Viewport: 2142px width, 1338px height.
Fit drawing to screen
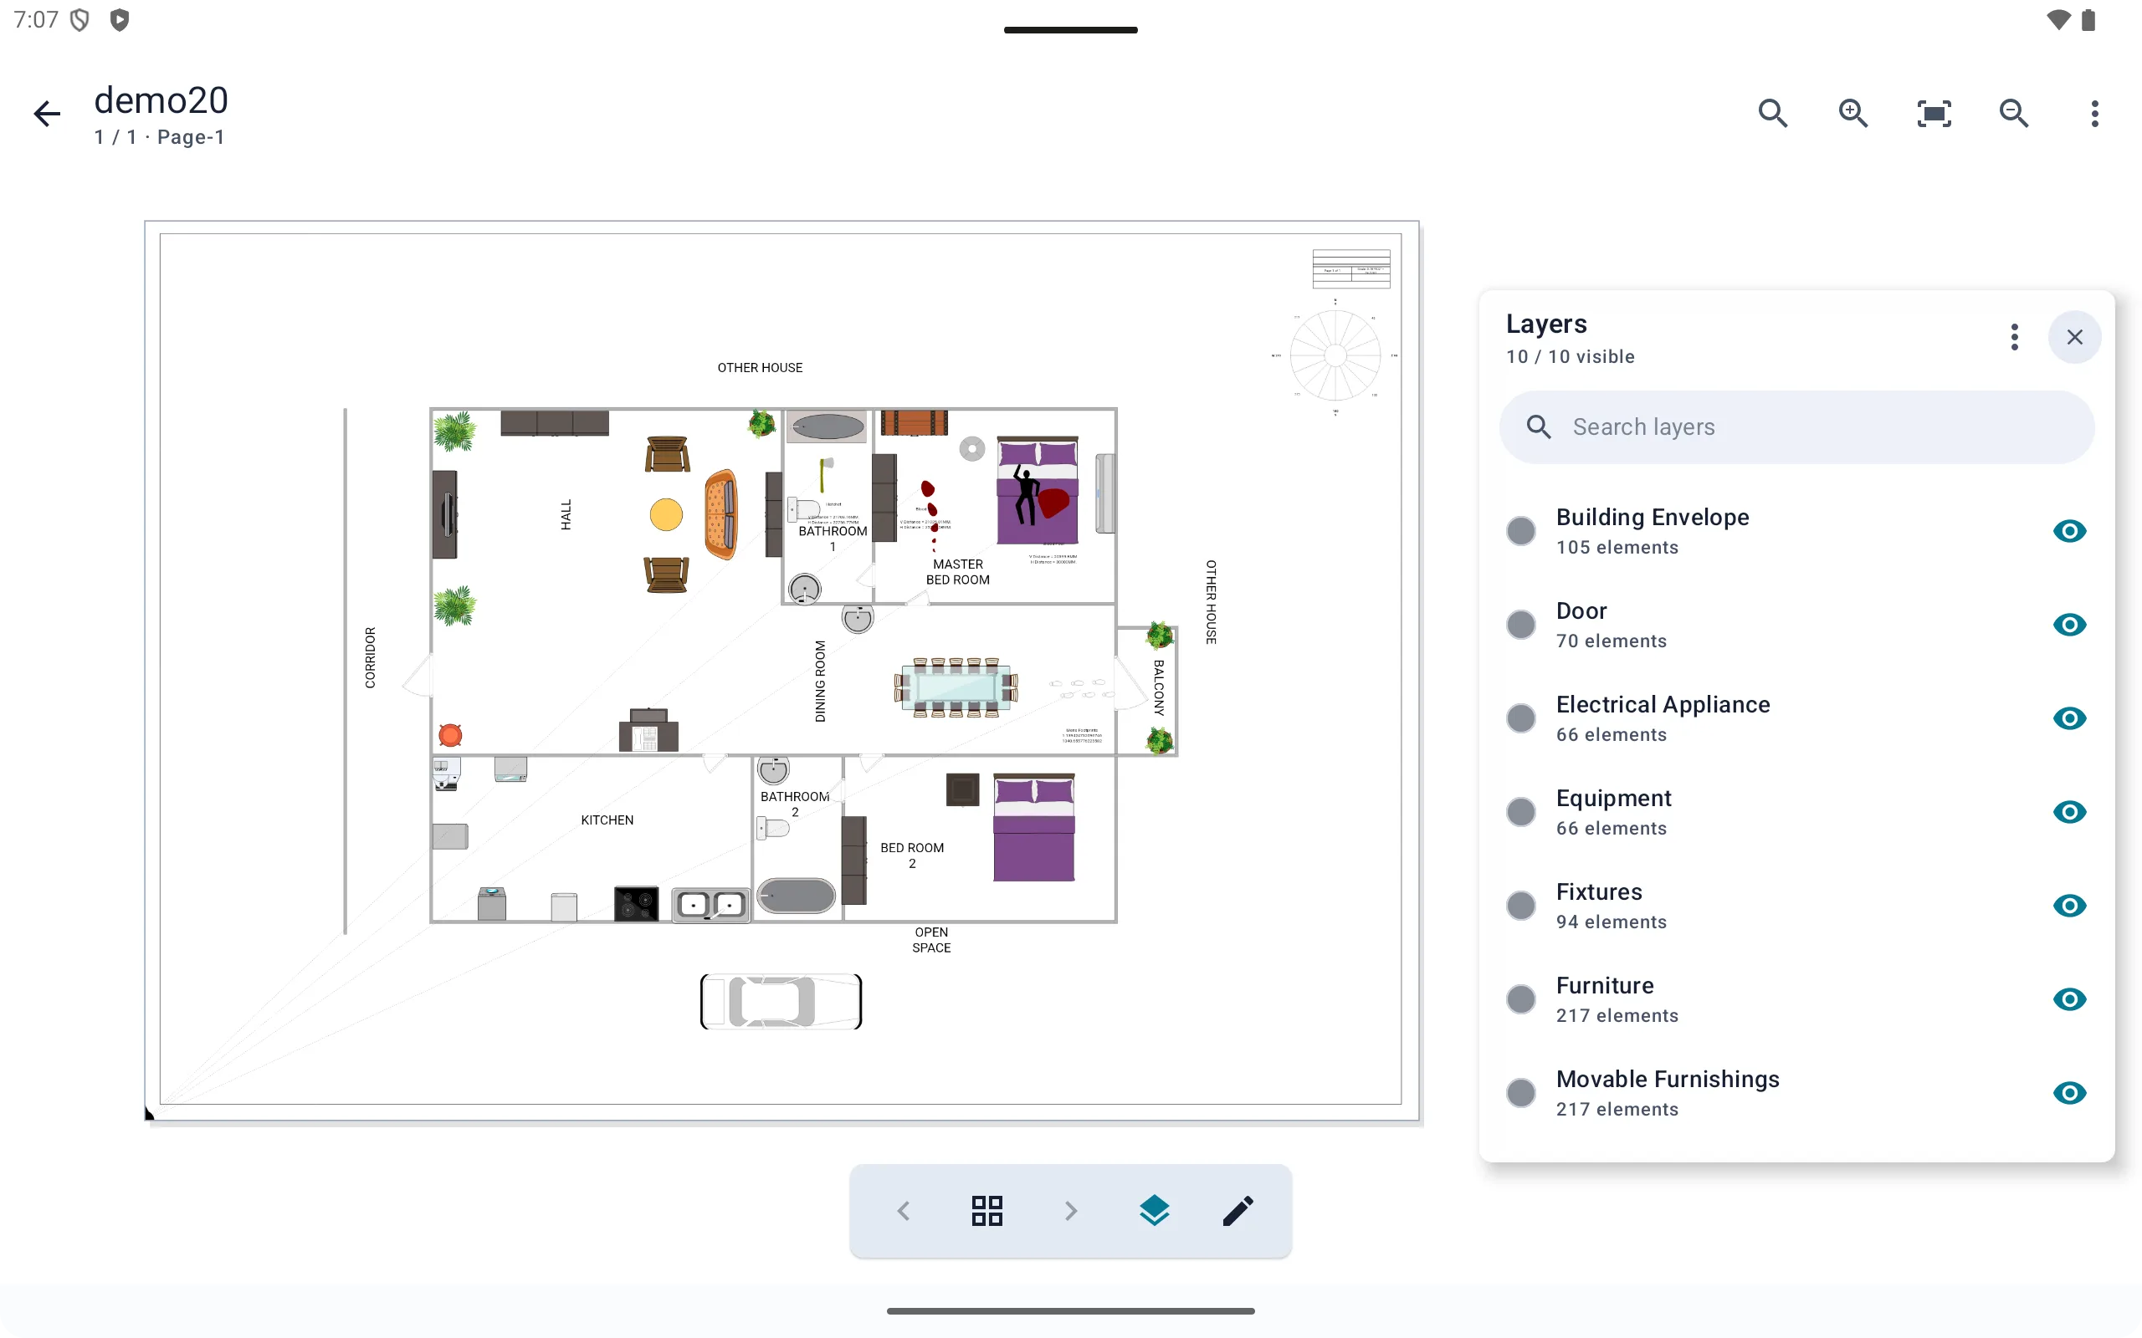click(x=1934, y=113)
